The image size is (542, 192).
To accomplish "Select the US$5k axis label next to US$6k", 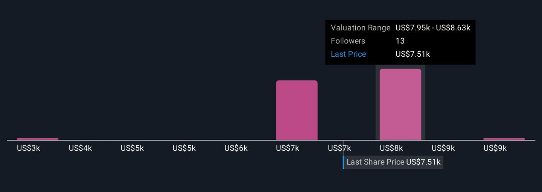I will tap(184, 148).
